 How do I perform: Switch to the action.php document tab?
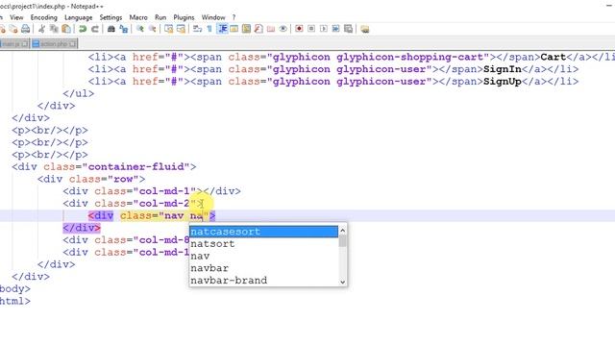[54, 44]
